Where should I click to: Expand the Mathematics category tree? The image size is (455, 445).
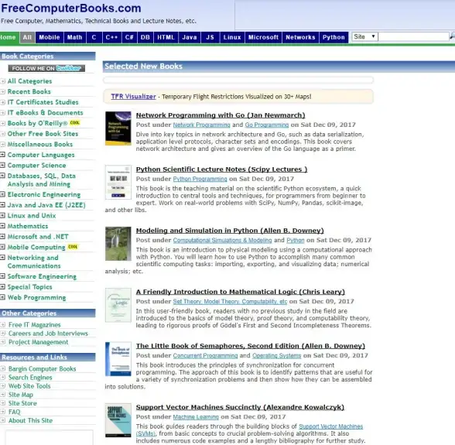click(2, 226)
